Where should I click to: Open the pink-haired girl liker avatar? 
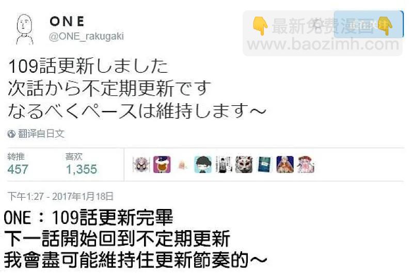(x=306, y=165)
